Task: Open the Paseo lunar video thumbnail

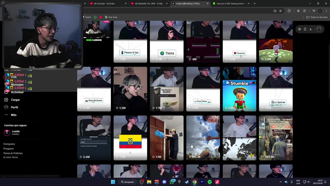Action: click(130, 42)
